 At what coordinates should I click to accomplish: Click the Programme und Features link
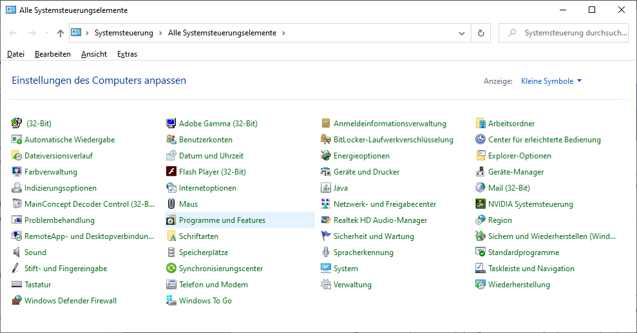[222, 220]
